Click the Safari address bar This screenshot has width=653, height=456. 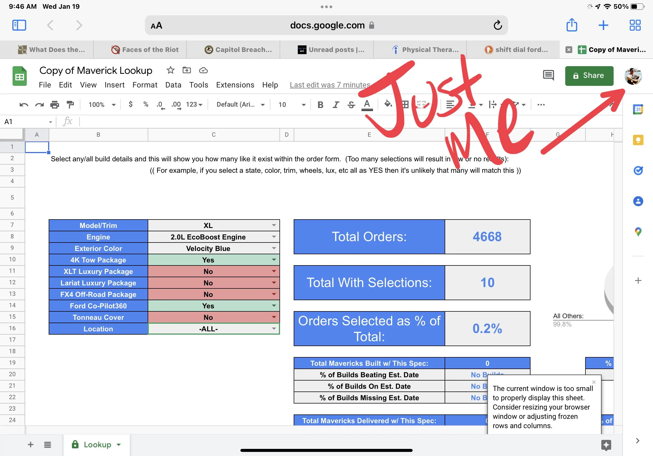[x=326, y=25]
